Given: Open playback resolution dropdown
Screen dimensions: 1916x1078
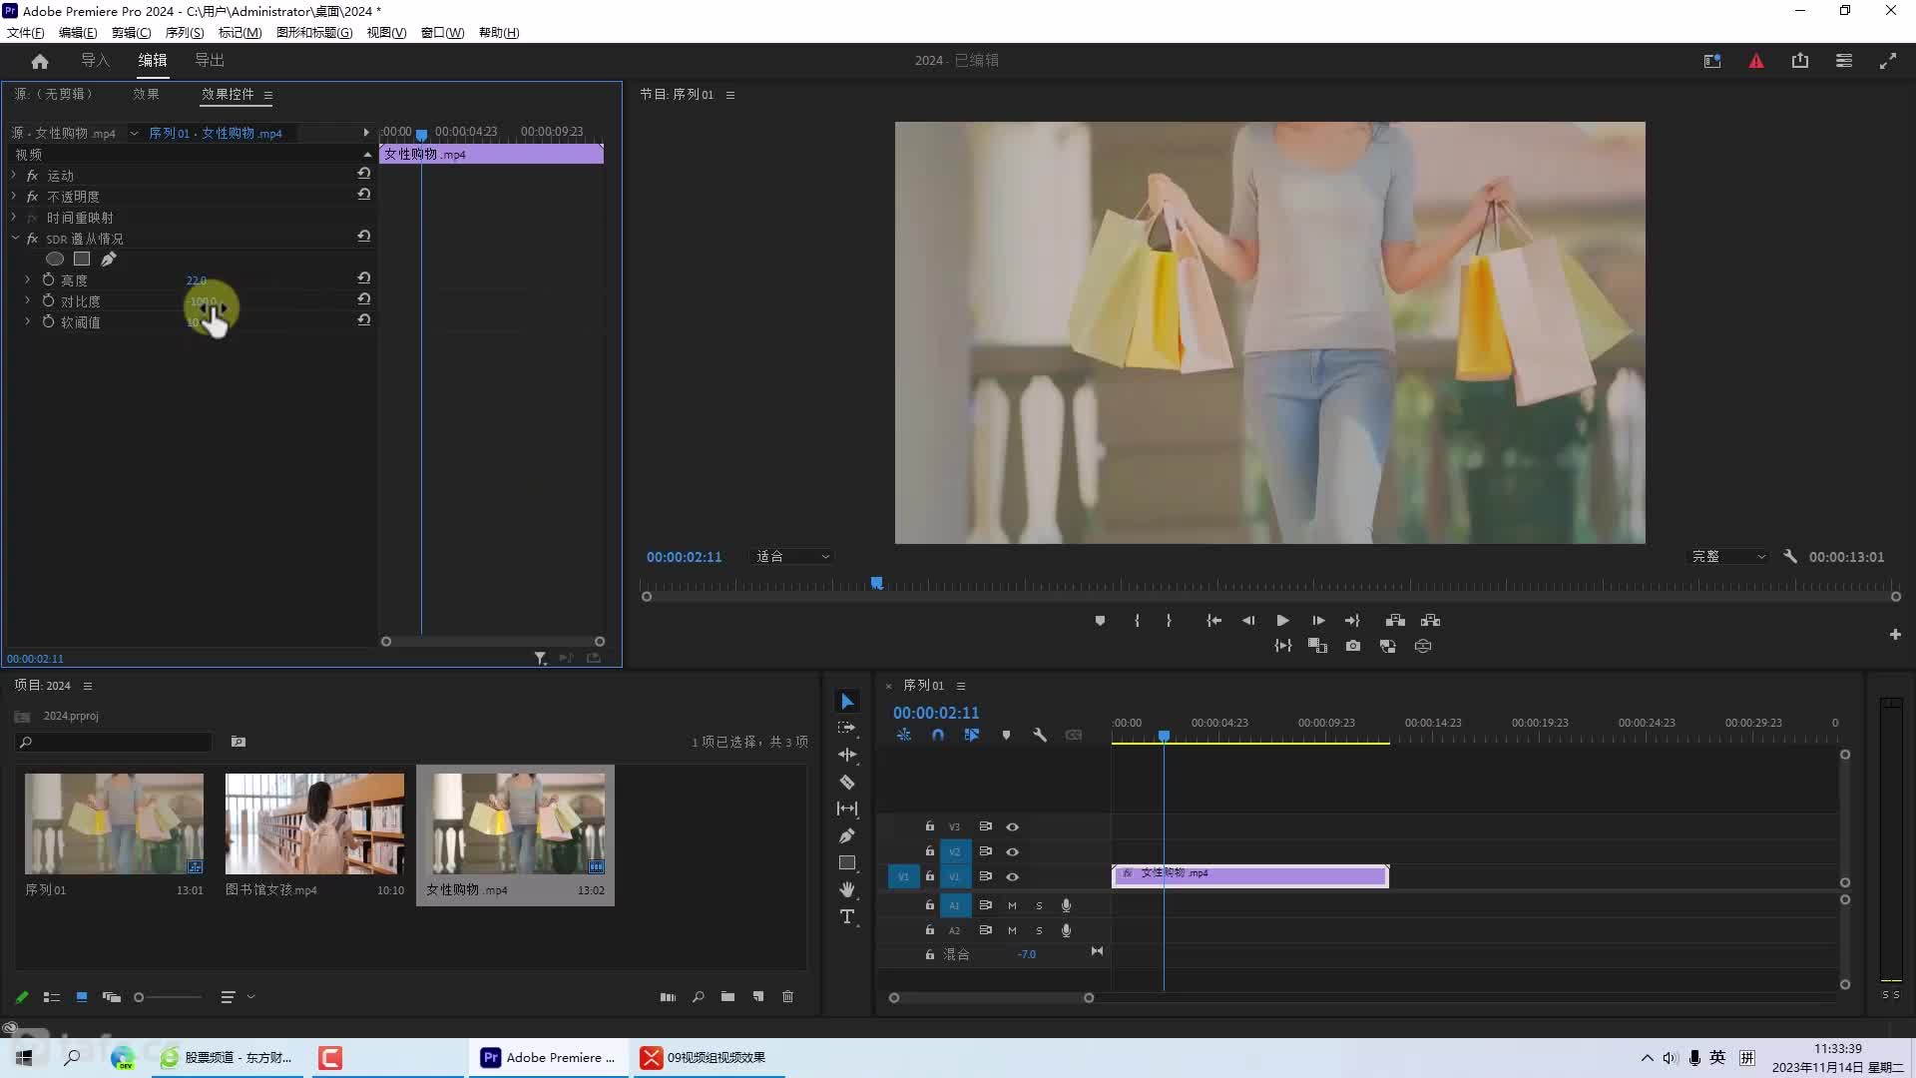Looking at the screenshot, I should pos(1728,557).
